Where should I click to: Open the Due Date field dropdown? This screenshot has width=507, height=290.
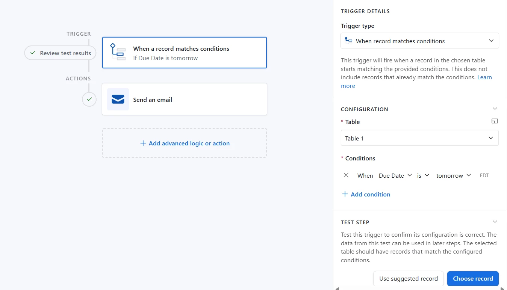(x=395, y=175)
